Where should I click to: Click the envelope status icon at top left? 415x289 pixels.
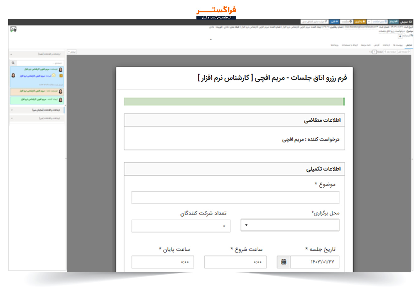pos(13,29)
